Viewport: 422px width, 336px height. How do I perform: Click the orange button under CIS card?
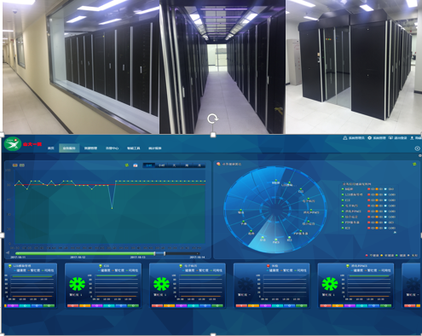84,306
